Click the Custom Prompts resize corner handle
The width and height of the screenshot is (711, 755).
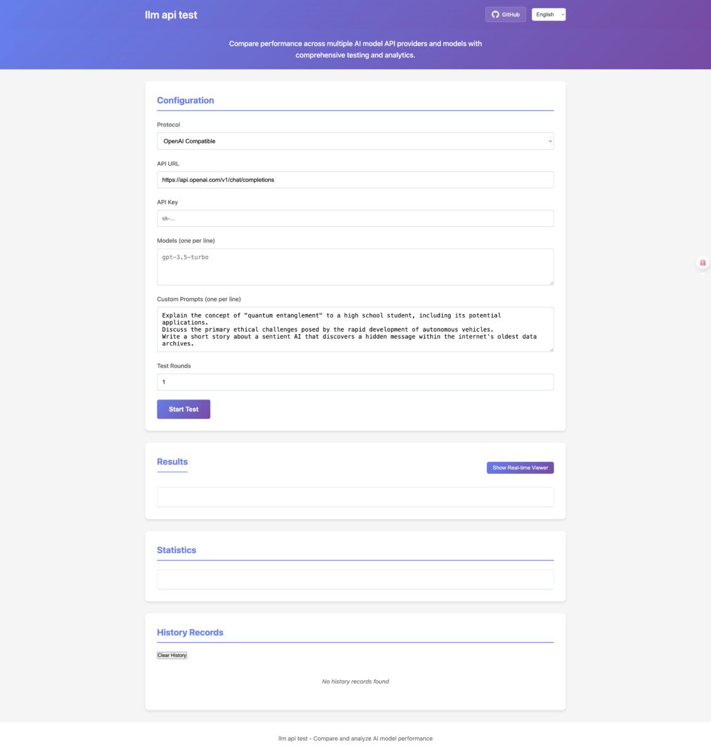[550, 349]
